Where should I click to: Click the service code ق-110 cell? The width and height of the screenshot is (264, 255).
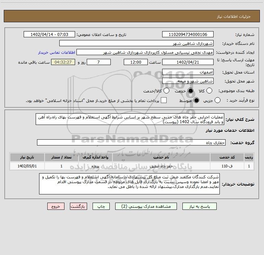tap(227, 166)
